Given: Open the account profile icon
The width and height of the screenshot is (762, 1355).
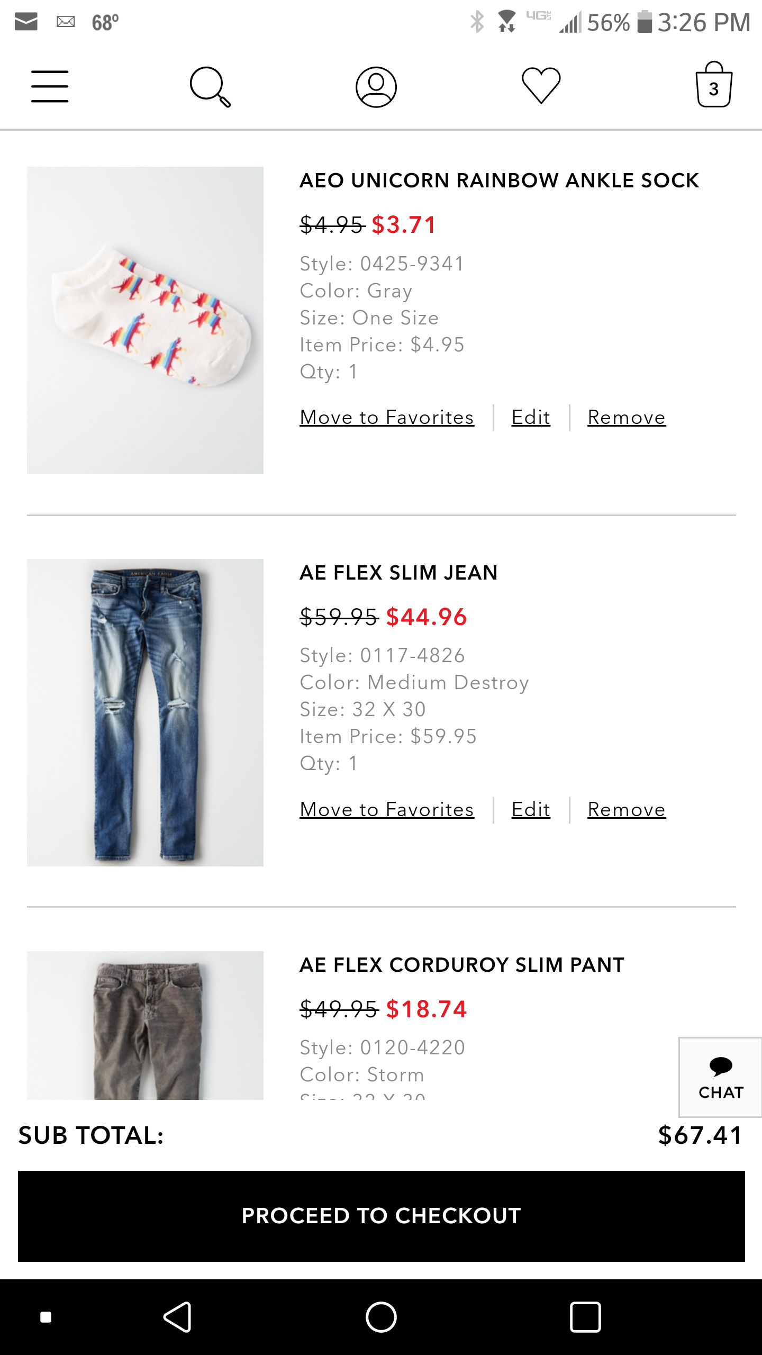Looking at the screenshot, I should (376, 87).
